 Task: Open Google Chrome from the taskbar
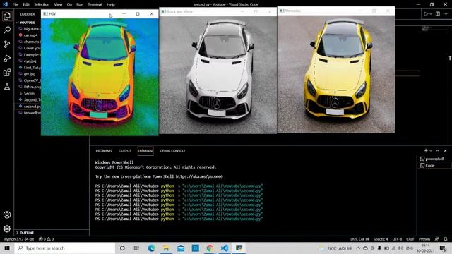coord(210,248)
